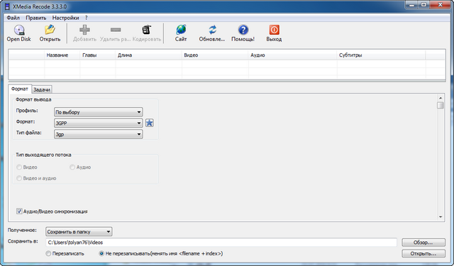Click the Открыть folder icon in toolbar

pyautogui.click(x=50, y=30)
